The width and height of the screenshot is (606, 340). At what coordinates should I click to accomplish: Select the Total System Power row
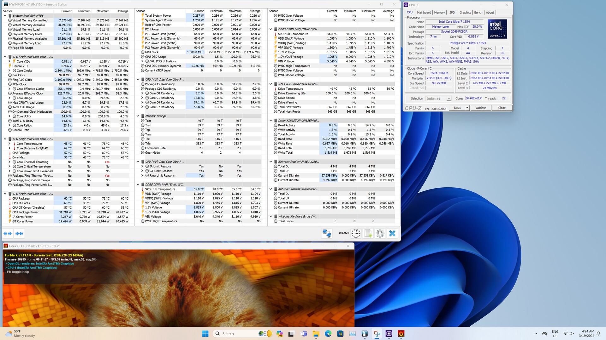[200, 16]
